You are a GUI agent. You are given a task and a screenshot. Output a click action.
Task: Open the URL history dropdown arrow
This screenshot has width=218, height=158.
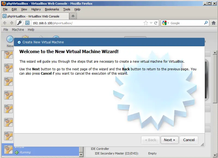(151, 23)
